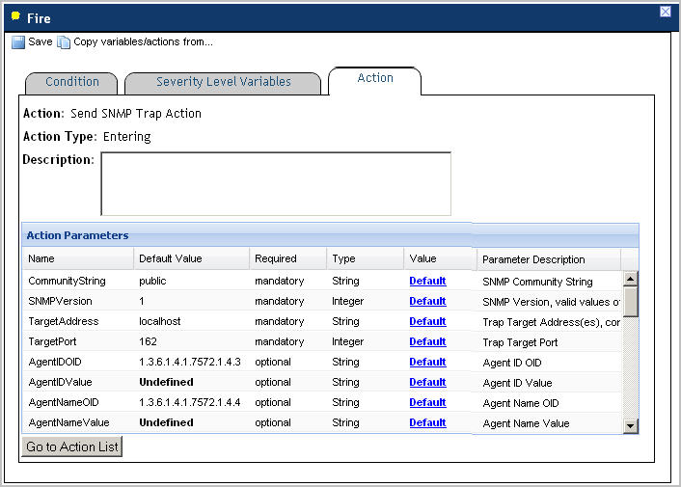Click Default link in TargetAddress row

coord(427,321)
